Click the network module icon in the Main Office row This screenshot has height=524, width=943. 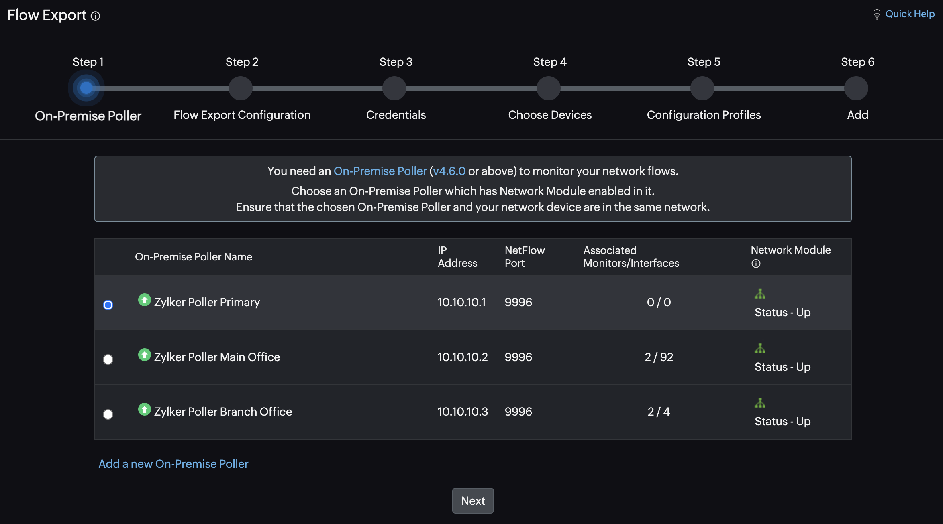click(x=760, y=349)
